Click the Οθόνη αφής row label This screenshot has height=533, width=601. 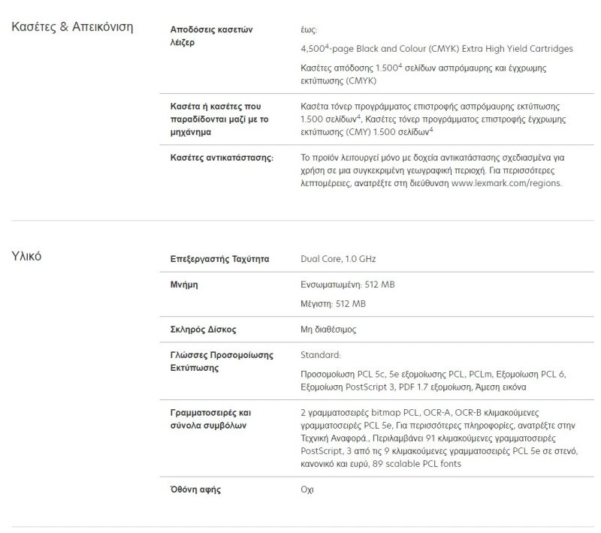pyautogui.click(x=195, y=489)
